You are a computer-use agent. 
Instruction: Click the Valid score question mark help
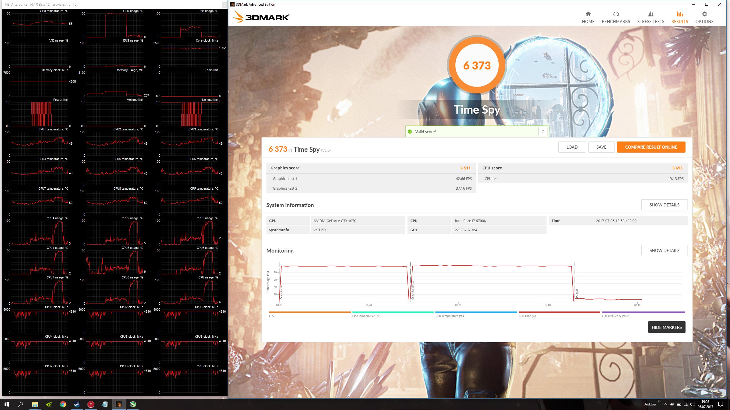543,132
